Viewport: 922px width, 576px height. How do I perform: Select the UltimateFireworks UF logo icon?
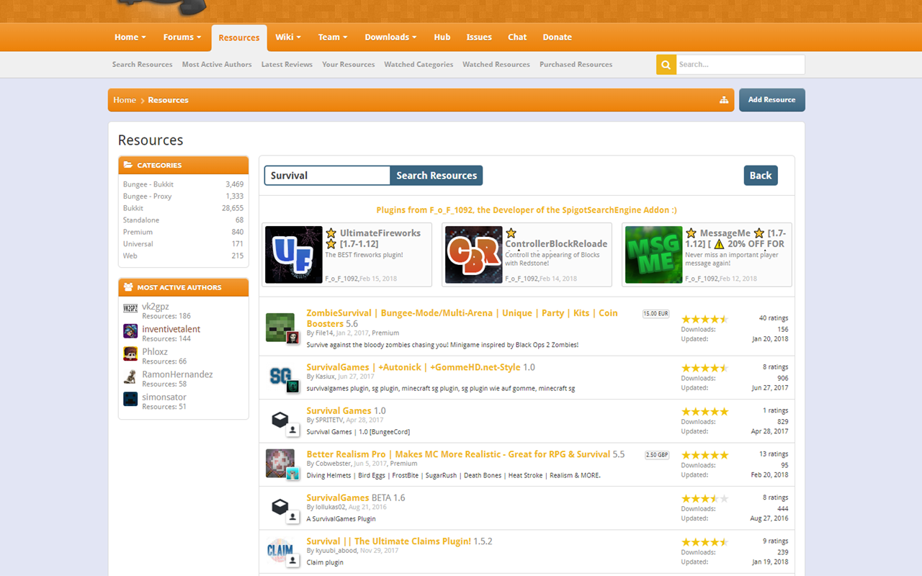click(x=293, y=255)
